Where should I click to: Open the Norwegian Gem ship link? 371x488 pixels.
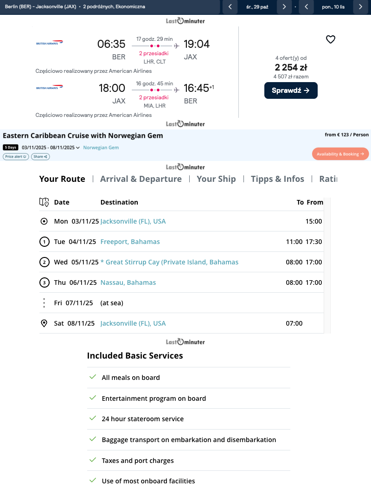point(101,148)
